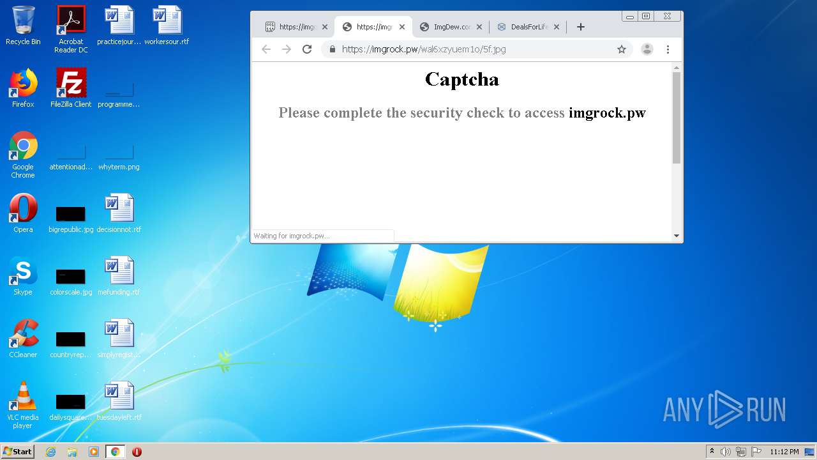Launch Acrobat Reader DC shortcut
The height and width of the screenshot is (460, 817).
tap(71, 29)
